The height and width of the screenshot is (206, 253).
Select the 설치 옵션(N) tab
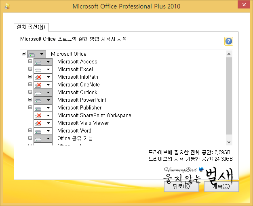pos(31,27)
